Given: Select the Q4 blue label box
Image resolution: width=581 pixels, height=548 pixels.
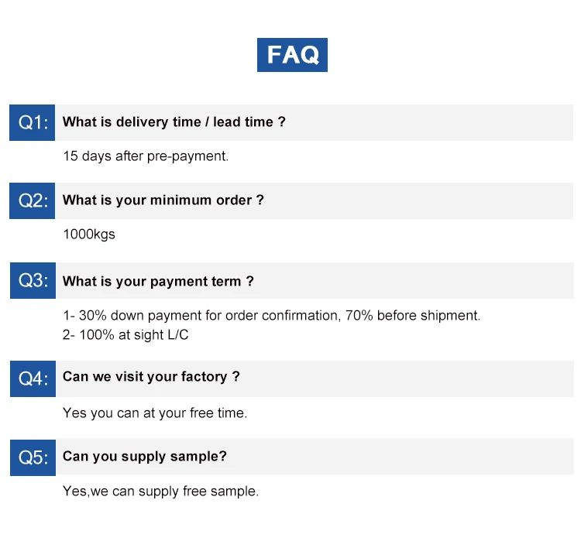Looking at the screenshot, I should tap(33, 378).
